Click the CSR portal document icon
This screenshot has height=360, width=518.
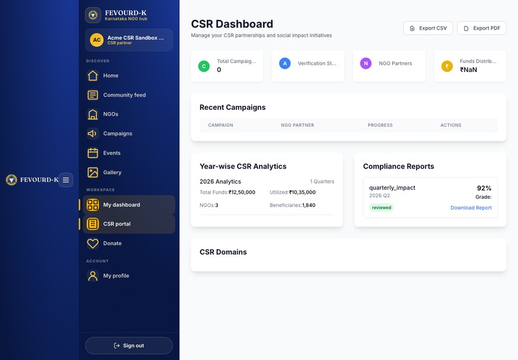point(93,224)
